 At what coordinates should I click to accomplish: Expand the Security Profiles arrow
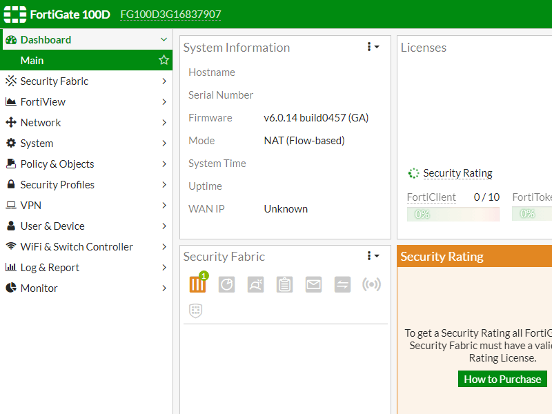click(x=164, y=184)
